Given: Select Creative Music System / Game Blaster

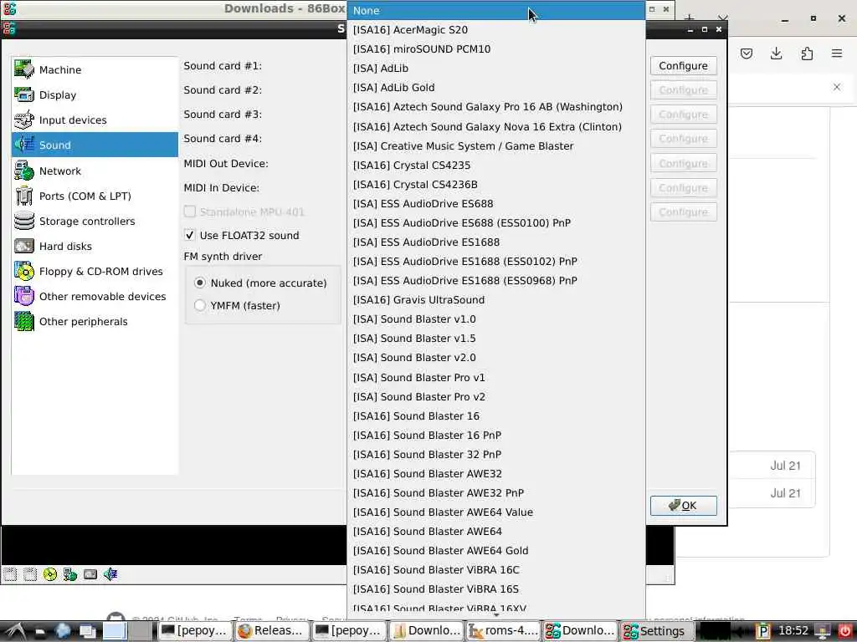Looking at the screenshot, I should click(495, 145).
